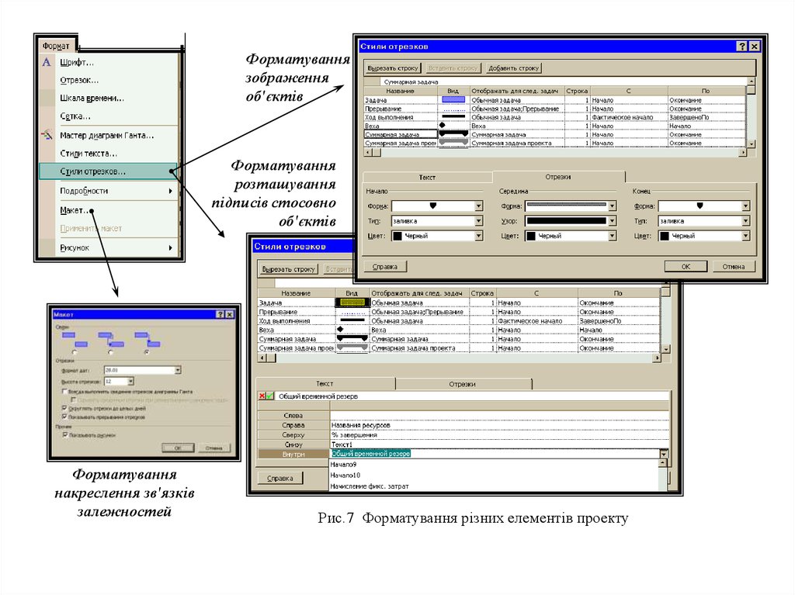
Task: Click the Справа row value Названия ресурсов
Action: click(x=360, y=425)
